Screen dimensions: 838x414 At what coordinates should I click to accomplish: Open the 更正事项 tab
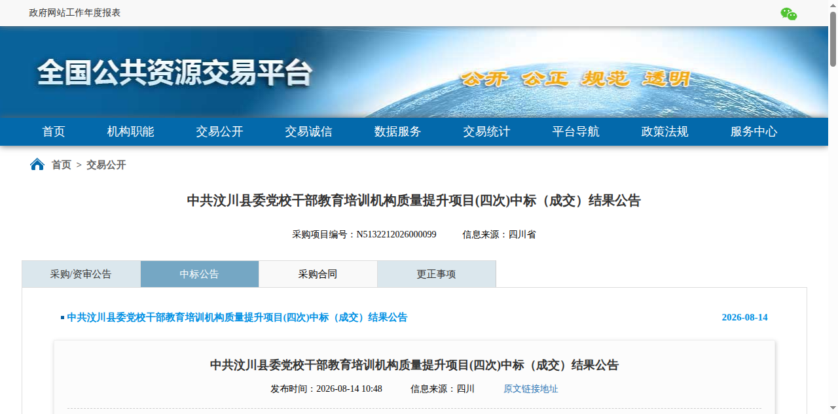(437, 274)
